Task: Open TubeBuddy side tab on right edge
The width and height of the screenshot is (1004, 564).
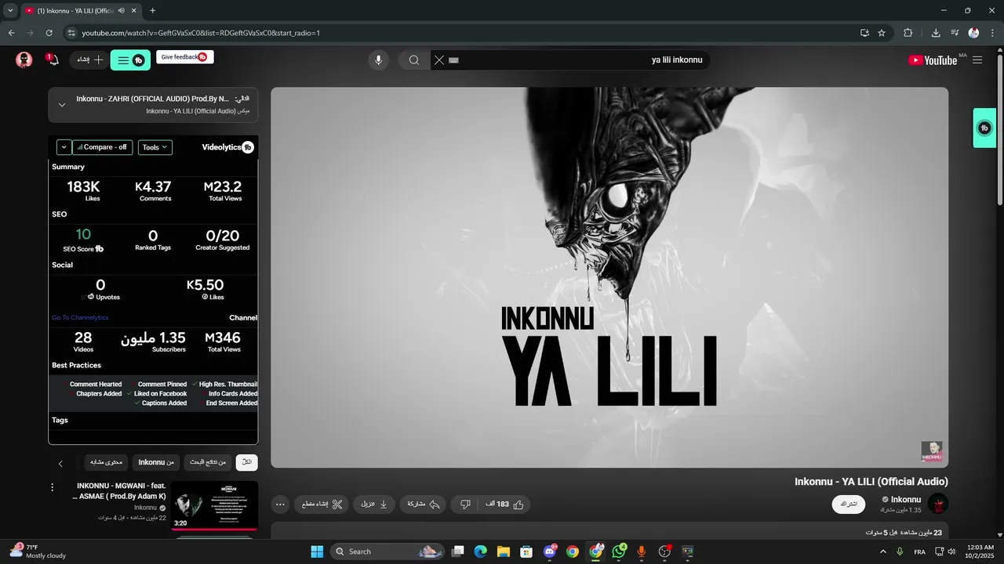Action: tap(984, 128)
